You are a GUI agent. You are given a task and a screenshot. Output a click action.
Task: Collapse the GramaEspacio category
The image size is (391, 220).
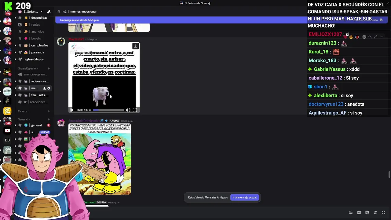[x=28, y=68]
